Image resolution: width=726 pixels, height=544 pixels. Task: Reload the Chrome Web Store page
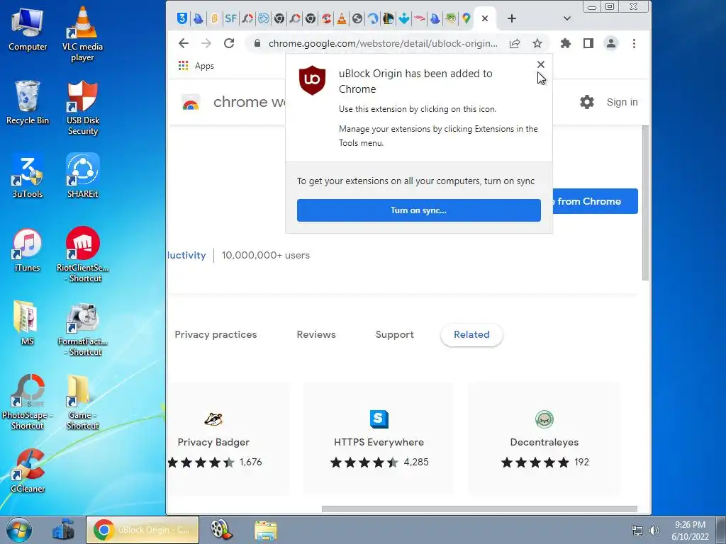pos(229,43)
